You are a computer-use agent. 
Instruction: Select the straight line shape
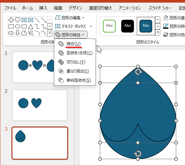tap(37, 20)
